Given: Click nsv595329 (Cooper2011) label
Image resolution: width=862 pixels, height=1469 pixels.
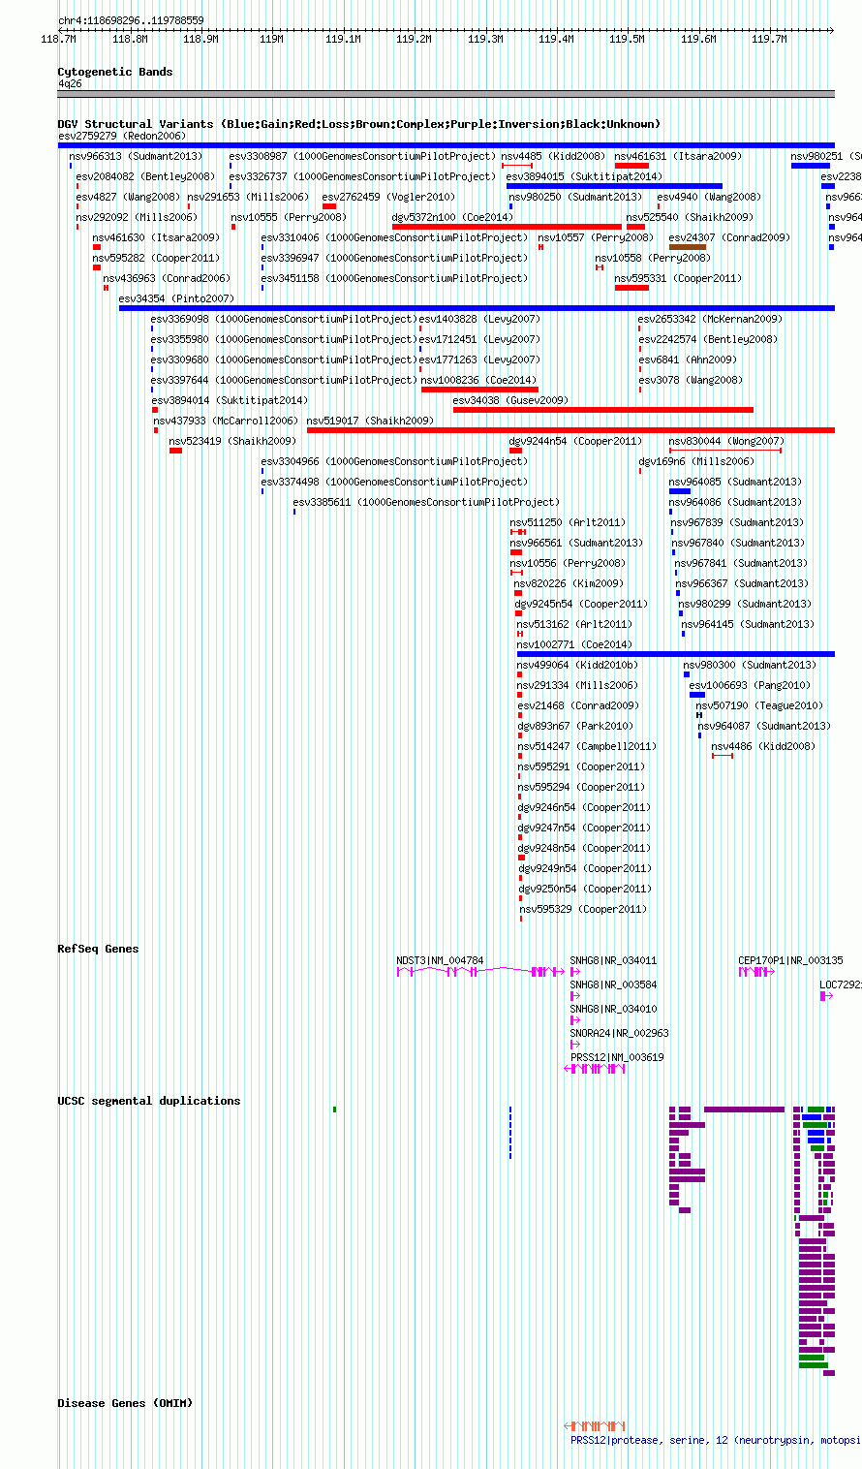Looking at the screenshot, I should (x=583, y=909).
